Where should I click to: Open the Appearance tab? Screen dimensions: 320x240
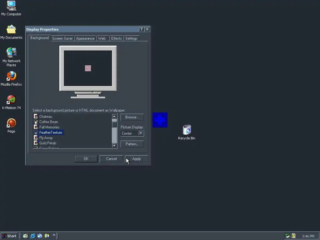click(x=85, y=38)
